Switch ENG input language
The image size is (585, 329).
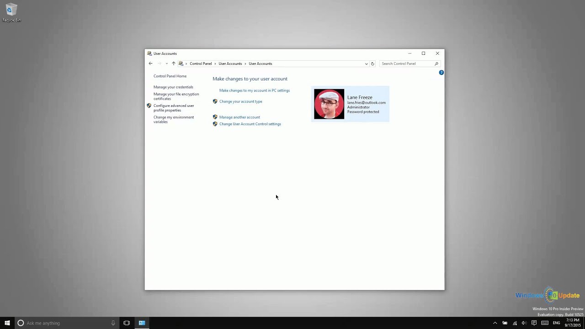pyautogui.click(x=556, y=323)
